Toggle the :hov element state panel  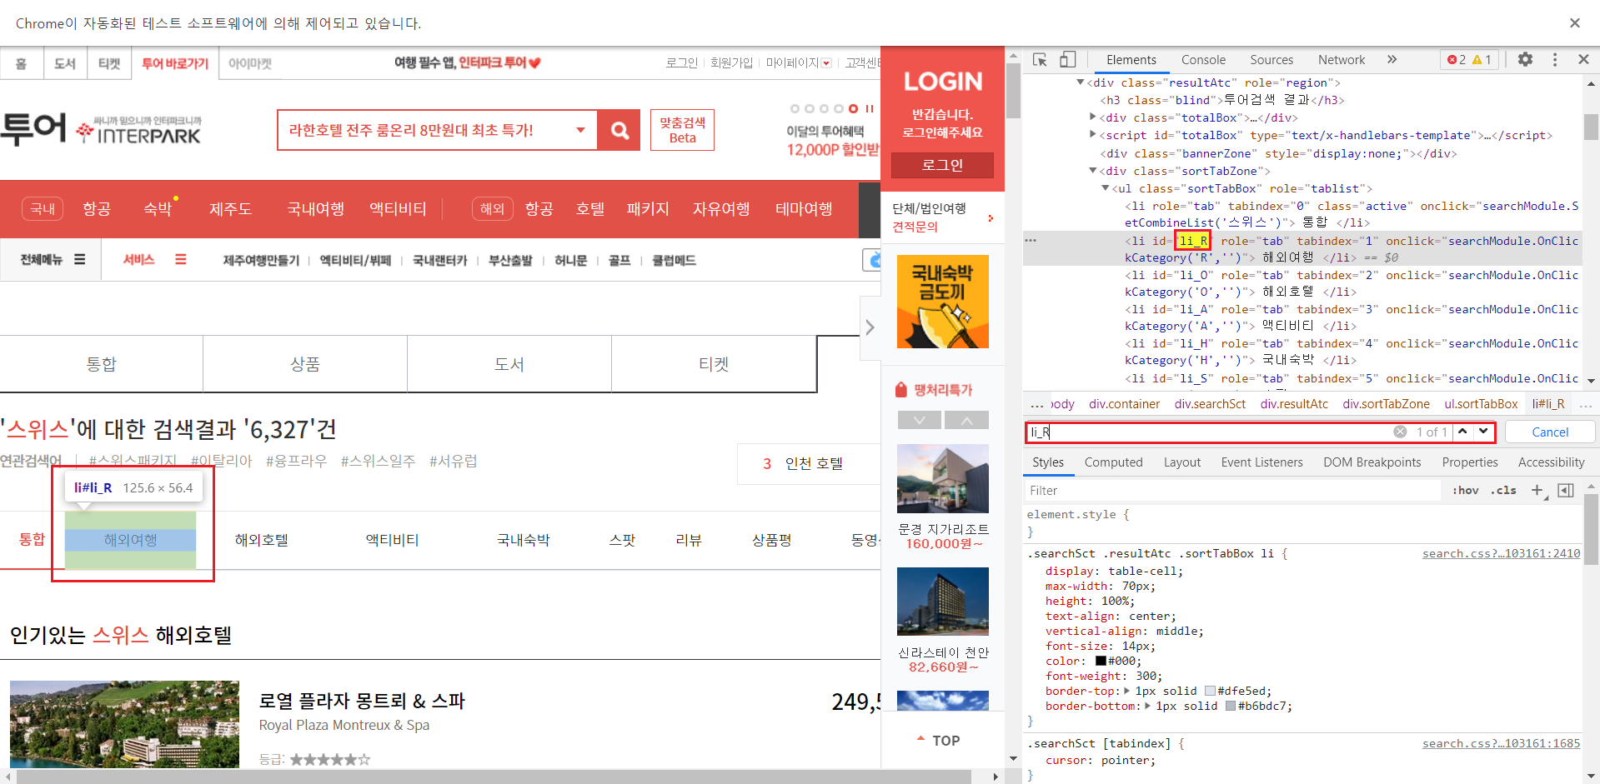click(1465, 491)
